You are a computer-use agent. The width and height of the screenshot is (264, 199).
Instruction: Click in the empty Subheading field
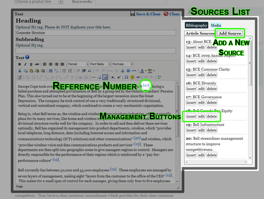tap(95, 51)
